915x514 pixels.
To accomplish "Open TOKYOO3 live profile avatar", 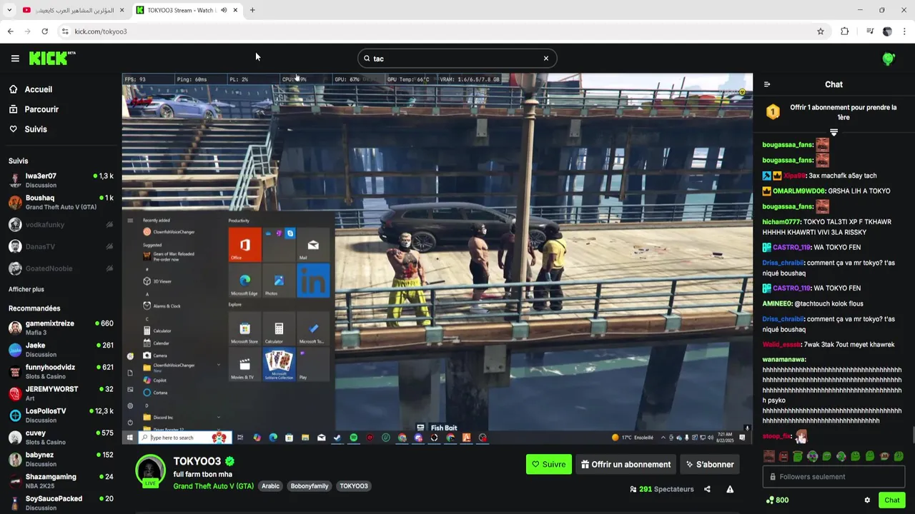I will [150, 471].
